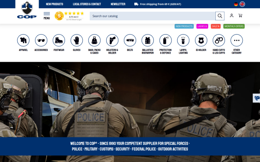This screenshot has width=260, height=162.
Task: Click the Welcome to COP banner text
Action: pyautogui.click(x=130, y=146)
